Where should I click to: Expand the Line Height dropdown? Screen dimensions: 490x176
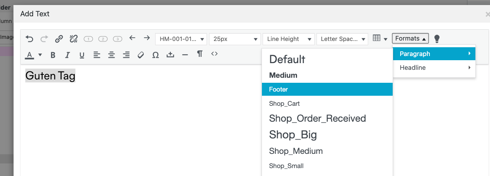pyautogui.click(x=289, y=39)
